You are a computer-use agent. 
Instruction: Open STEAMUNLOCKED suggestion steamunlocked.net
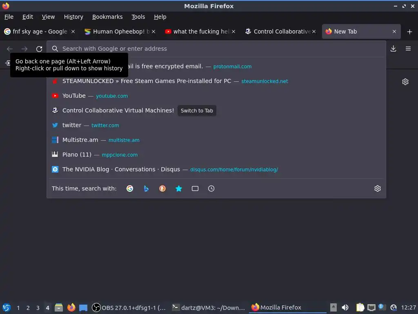[216, 81]
